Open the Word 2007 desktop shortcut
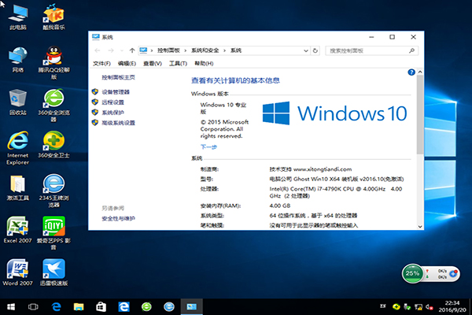The image size is (472, 315). (18, 272)
